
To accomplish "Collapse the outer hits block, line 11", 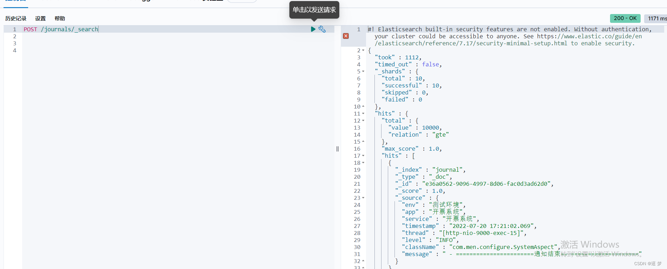I will 363,113.
